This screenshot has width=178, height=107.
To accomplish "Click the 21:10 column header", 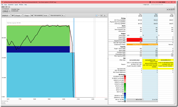I will (x=140, y=16).
